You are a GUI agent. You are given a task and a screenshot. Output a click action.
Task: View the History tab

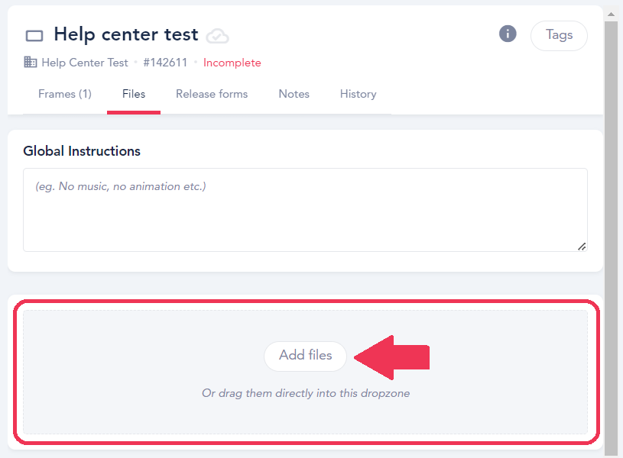click(358, 94)
